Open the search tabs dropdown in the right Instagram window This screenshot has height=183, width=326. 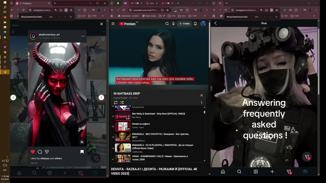[214, 3]
